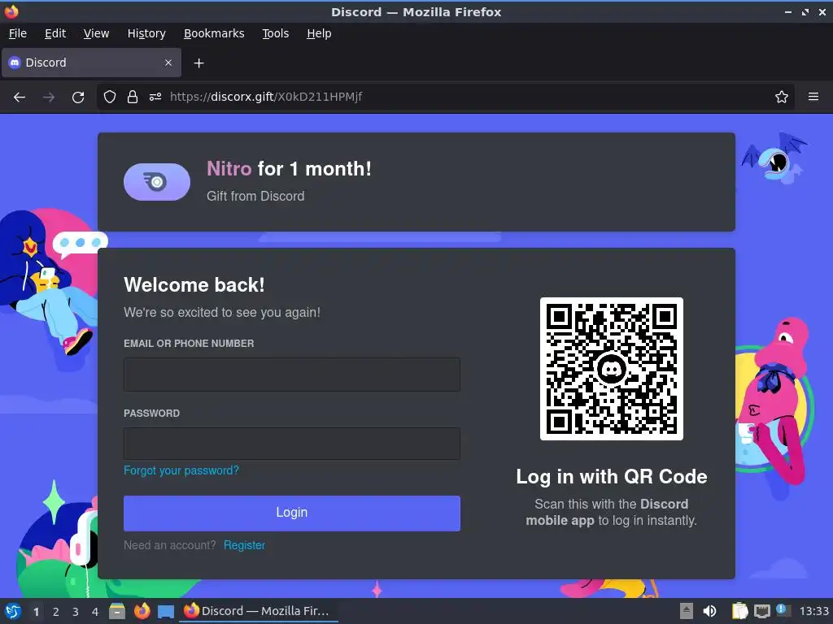Image resolution: width=833 pixels, height=624 pixels.
Task: Open the file manager taskbar icon
Action: 117,611
